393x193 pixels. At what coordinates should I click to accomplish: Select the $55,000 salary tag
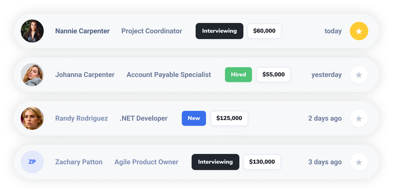[273, 75]
